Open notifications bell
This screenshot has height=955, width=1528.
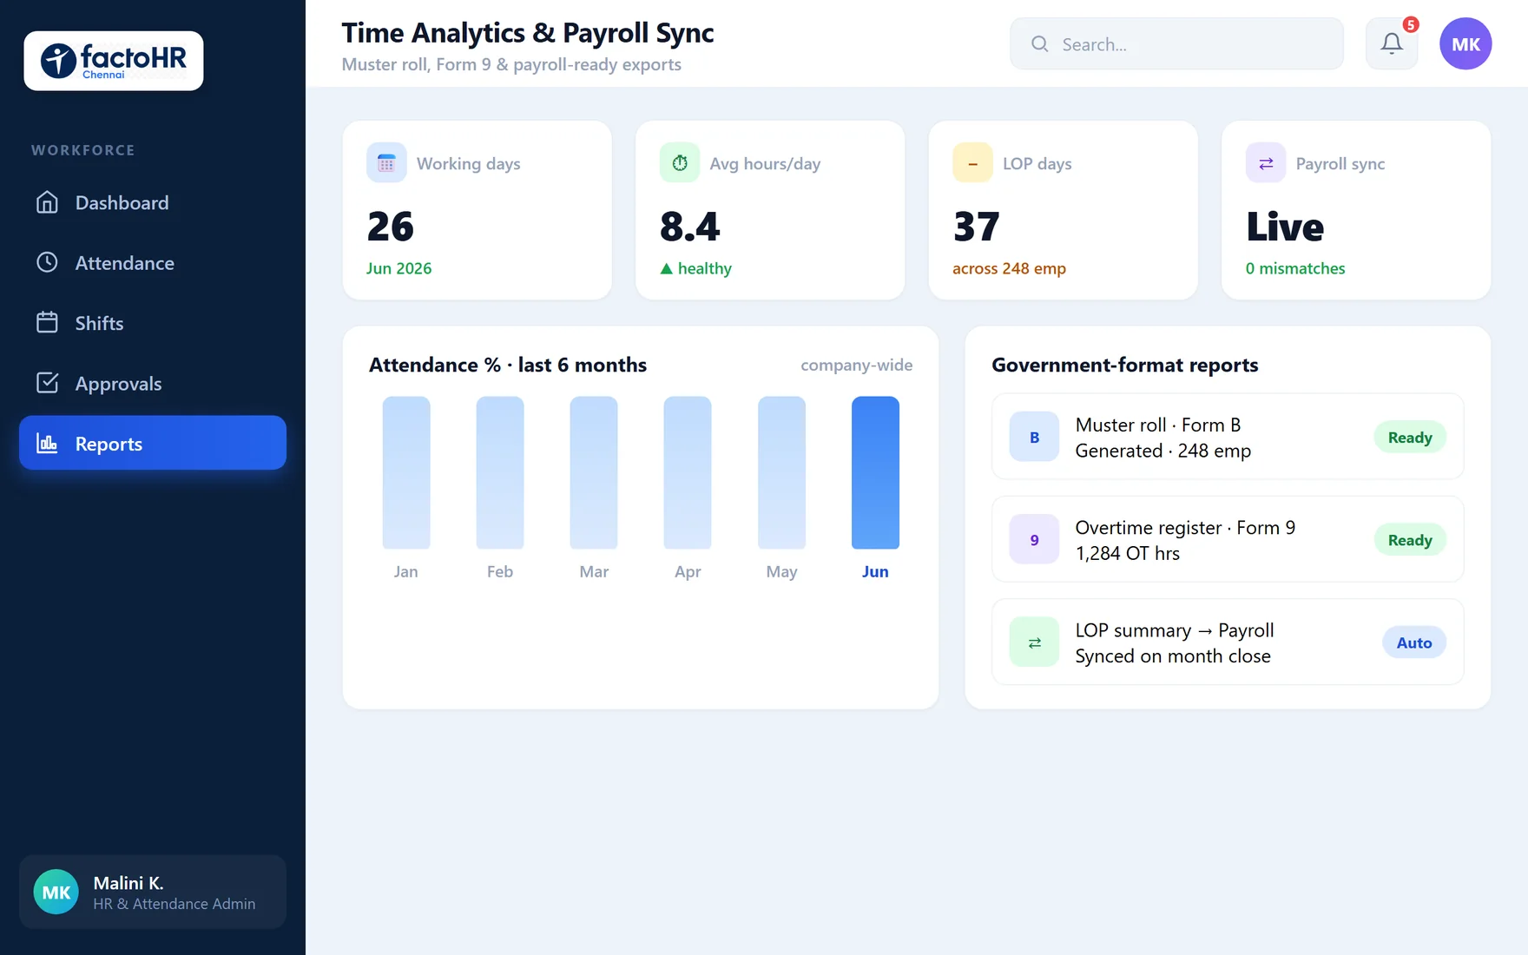click(x=1392, y=43)
